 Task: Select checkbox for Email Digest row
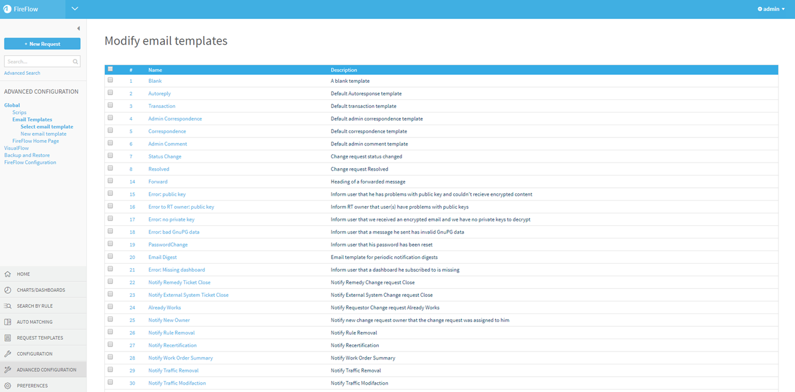(x=110, y=256)
